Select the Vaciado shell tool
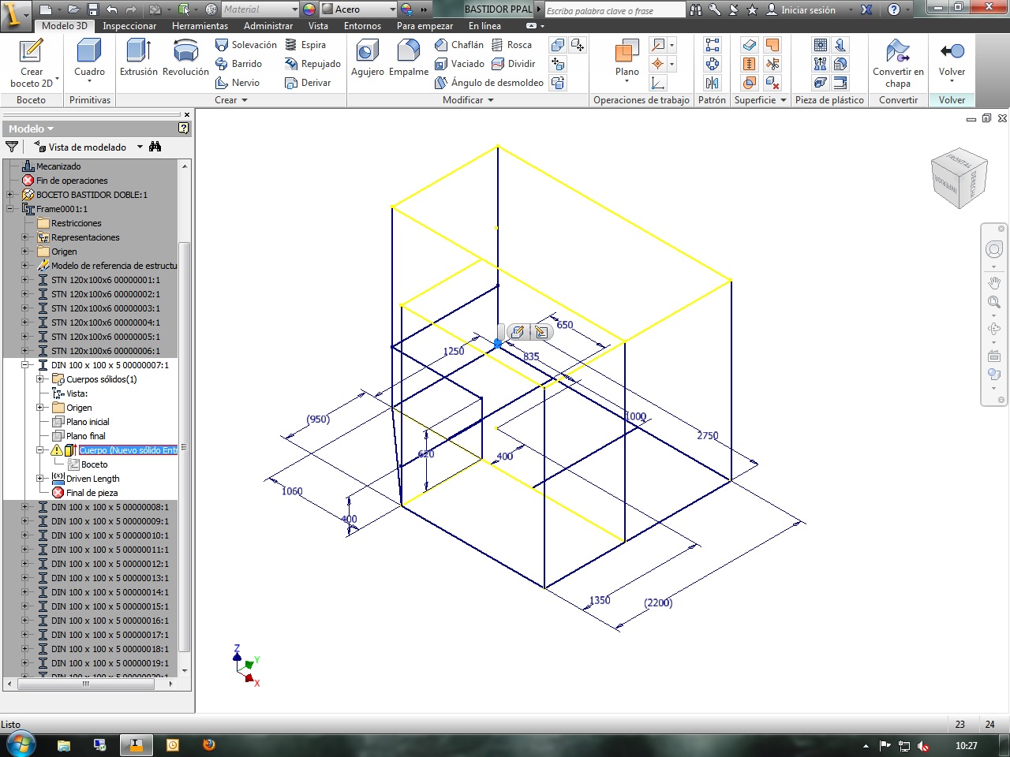 coord(459,64)
